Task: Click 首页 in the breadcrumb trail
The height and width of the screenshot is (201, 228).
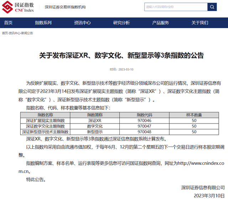Action: 5,33
